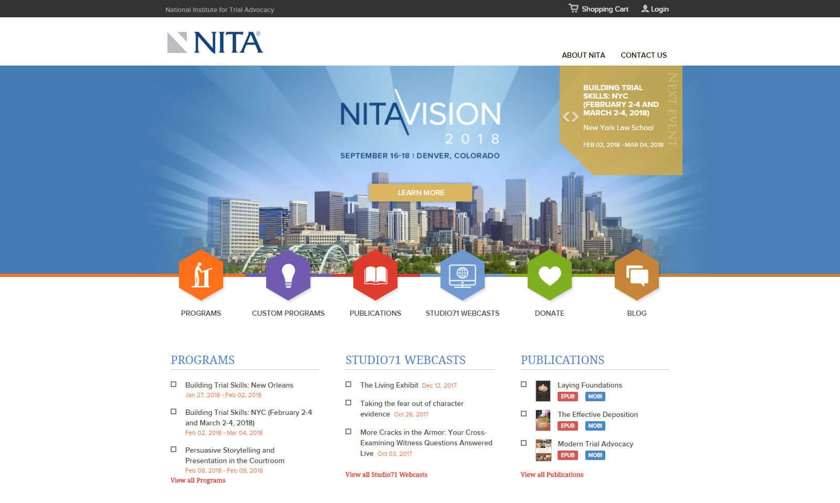The width and height of the screenshot is (840, 503).
Task: Select the red Publications book icon
Action: [375, 275]
